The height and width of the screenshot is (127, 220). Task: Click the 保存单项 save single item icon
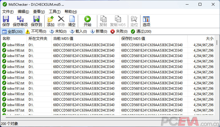pyautogui.click(x=20, y=19)
